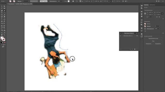Open the Стиль graphic style dropdown
The image size is (165, 92).
70,1
